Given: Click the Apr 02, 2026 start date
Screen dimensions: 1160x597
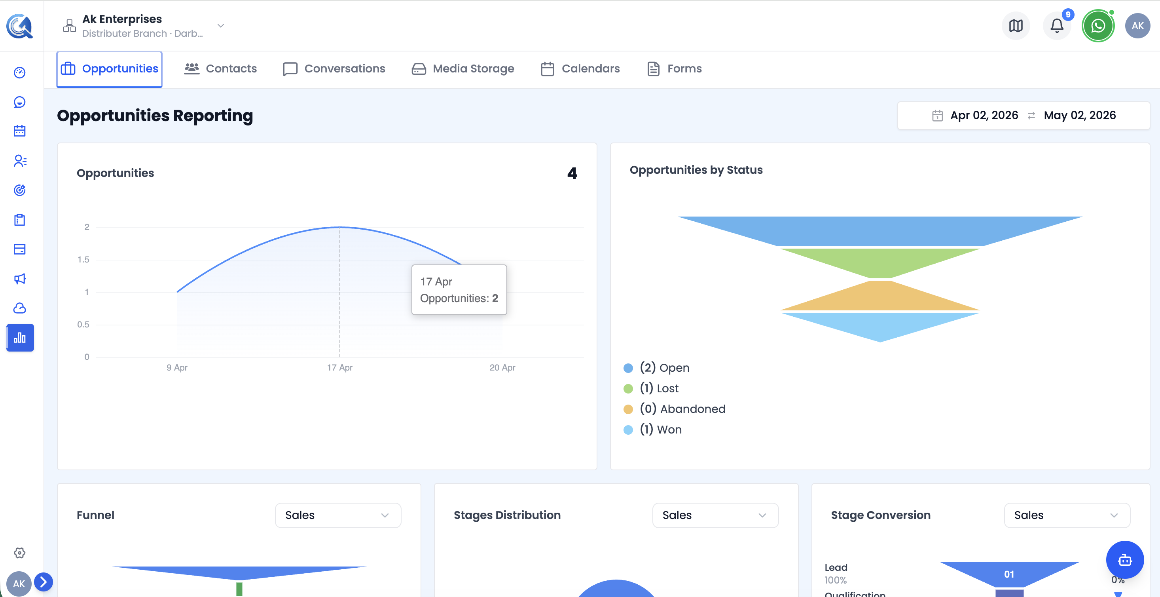Looking at the screenshot, I should click(x=984, y=115).
